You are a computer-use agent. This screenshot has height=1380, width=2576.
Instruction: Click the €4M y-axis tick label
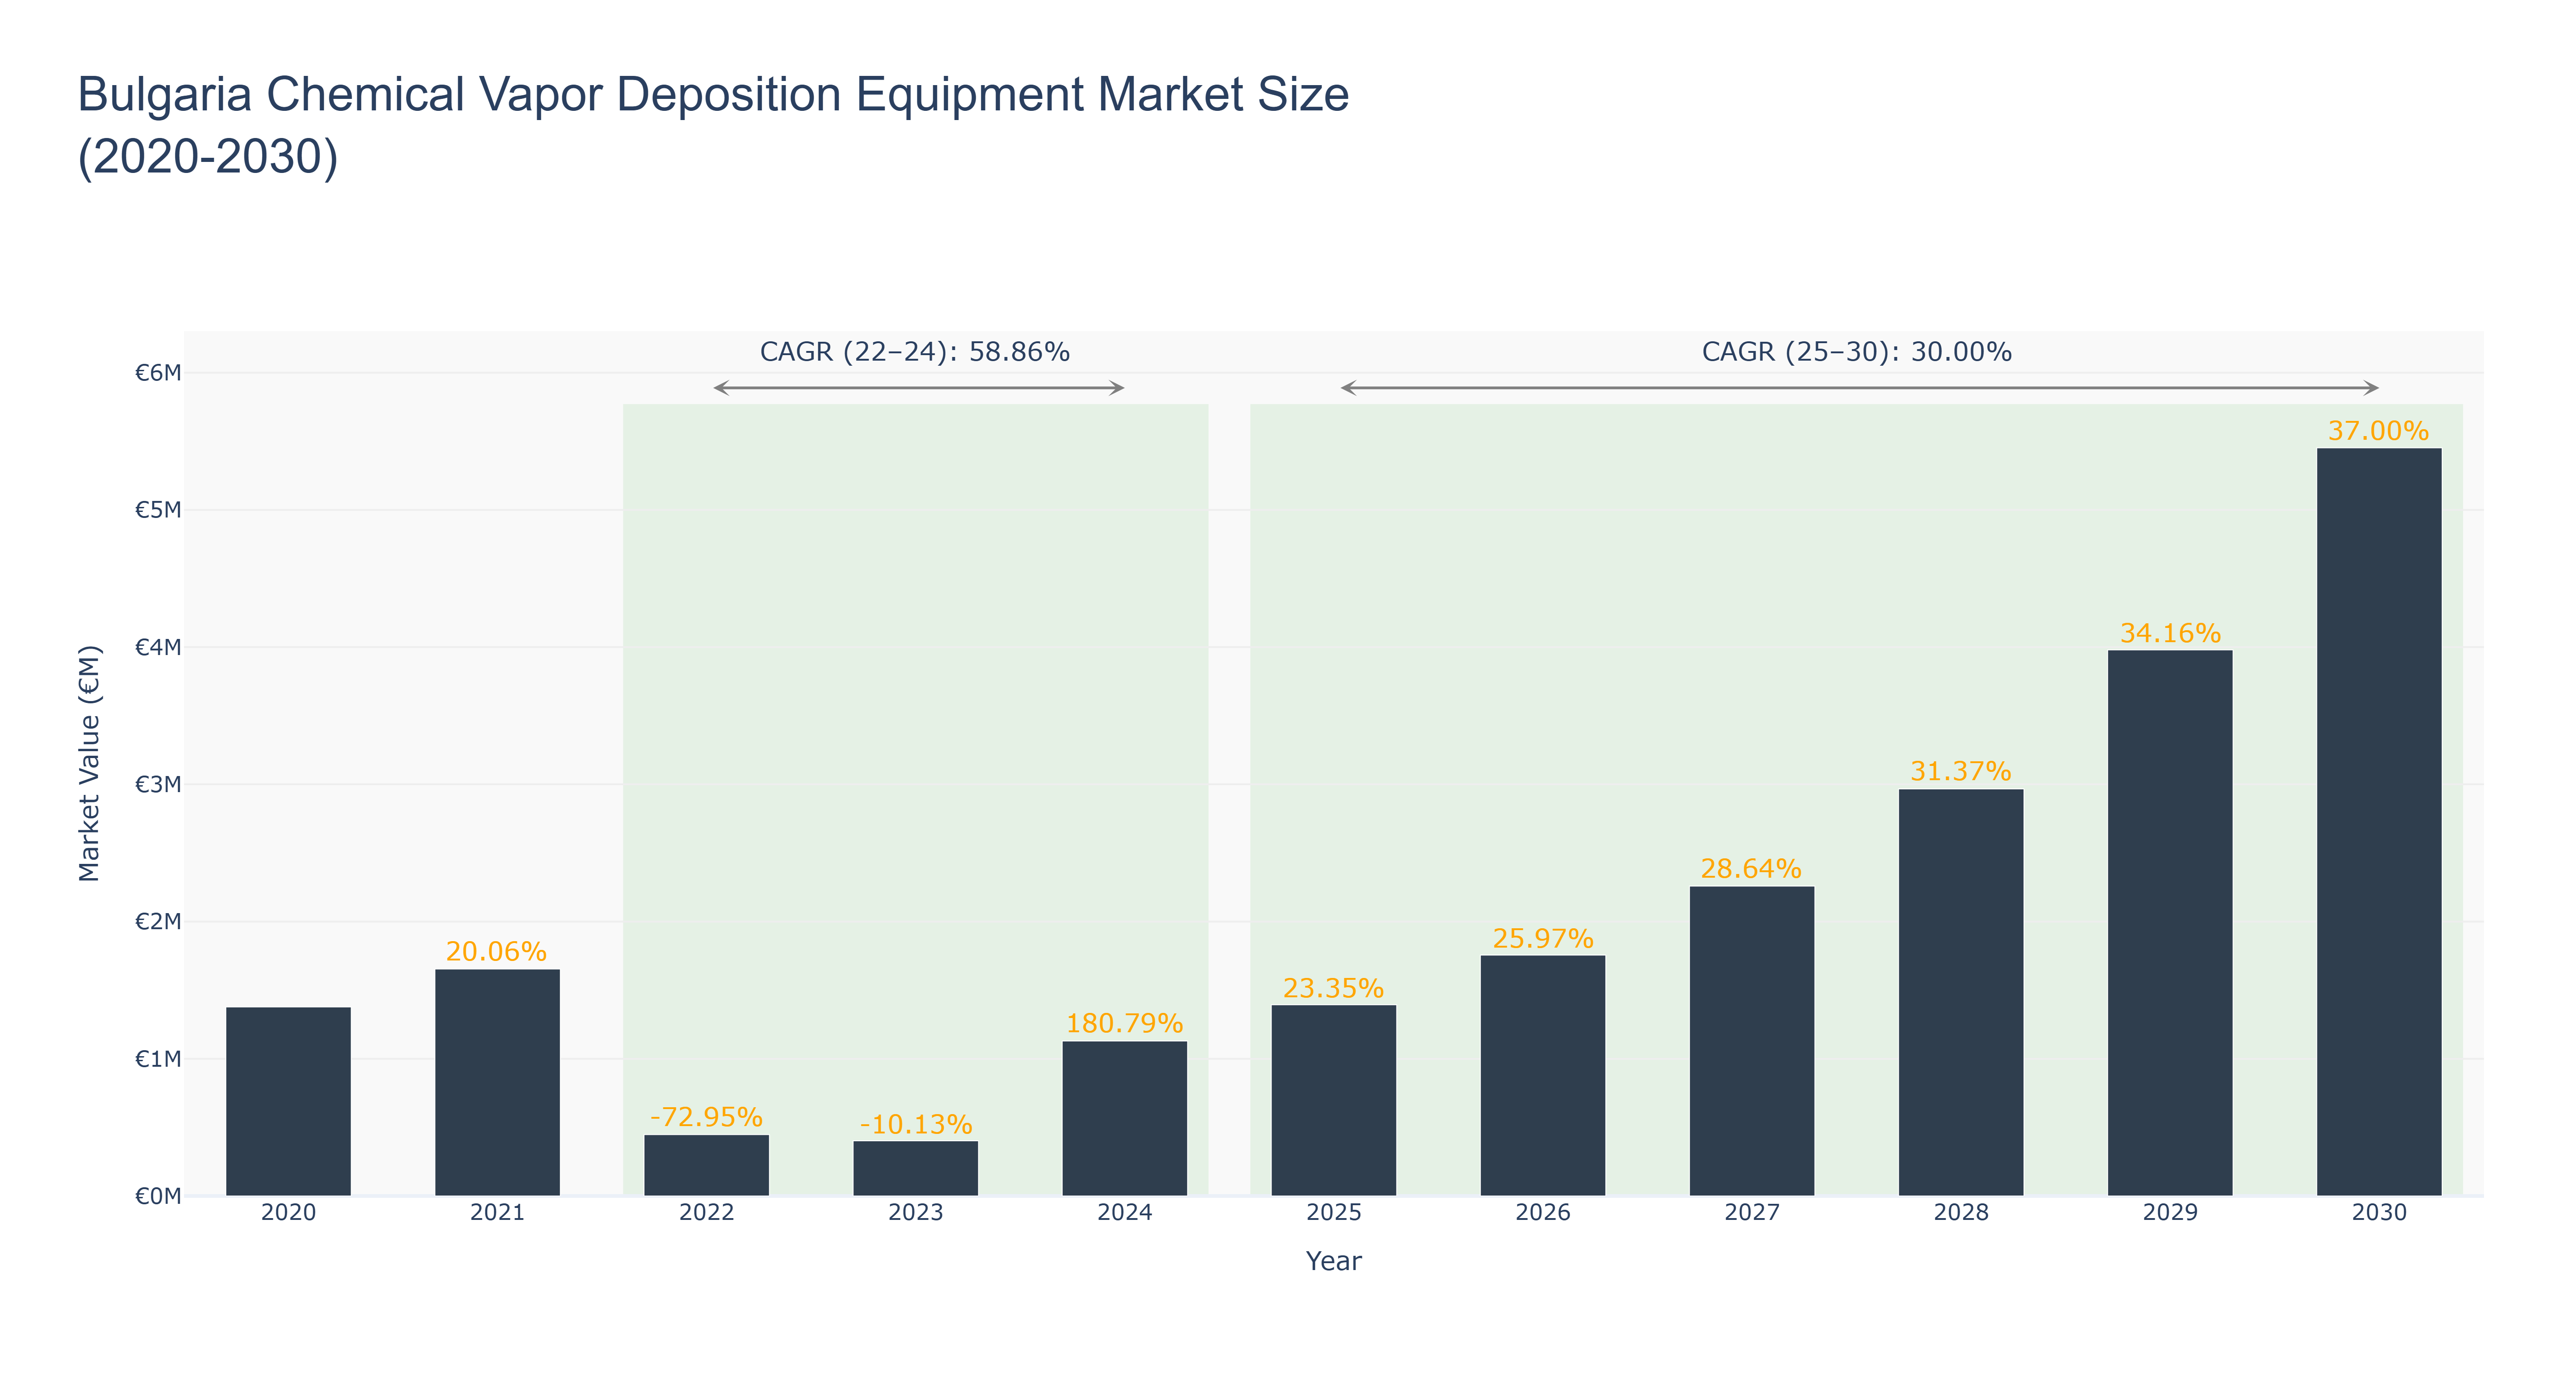click(158, 647)
